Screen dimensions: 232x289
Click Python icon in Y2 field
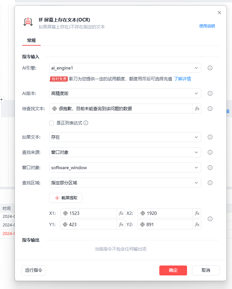[142, 224]
